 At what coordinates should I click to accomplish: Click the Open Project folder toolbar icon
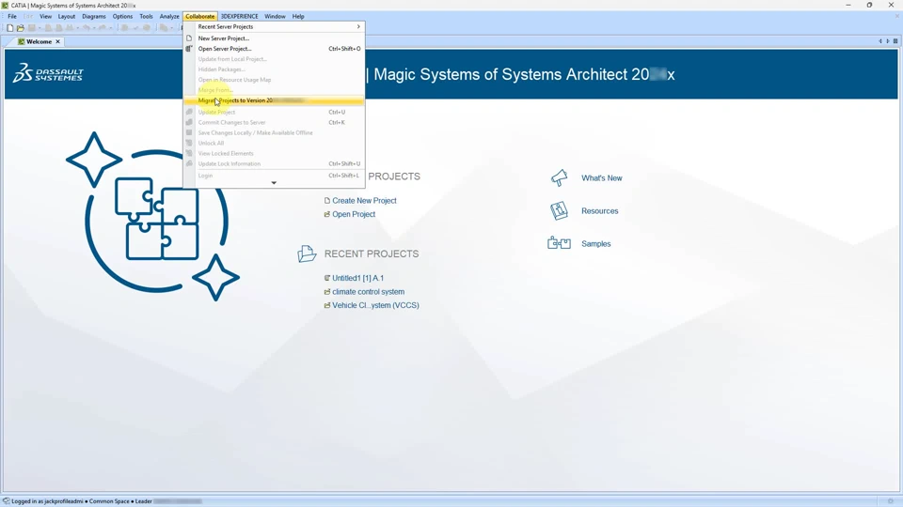point(20,27)
